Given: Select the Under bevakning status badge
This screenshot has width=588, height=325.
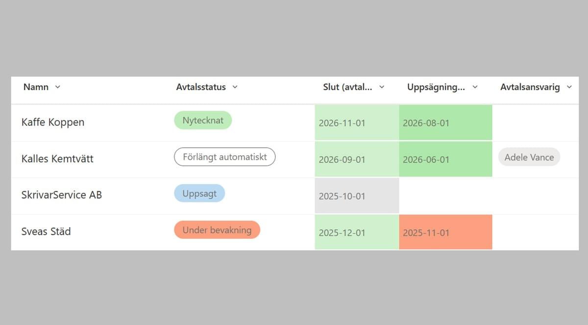Looking at the screenshot, I should [x=217, y=230].
